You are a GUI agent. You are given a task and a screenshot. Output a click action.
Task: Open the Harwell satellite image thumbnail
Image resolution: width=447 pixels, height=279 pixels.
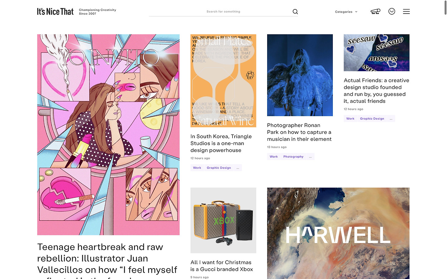click(x=338, y=233)
